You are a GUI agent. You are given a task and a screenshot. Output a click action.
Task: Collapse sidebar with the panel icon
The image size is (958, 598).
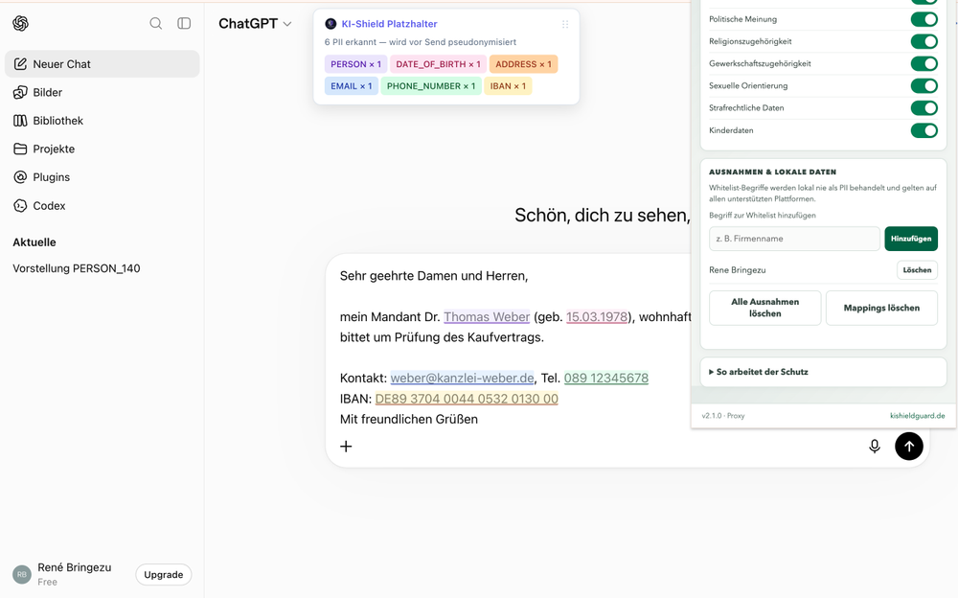point(184,23)
